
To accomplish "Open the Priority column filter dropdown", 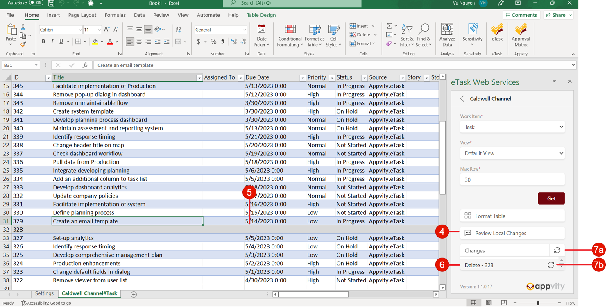I will (332, 78).
